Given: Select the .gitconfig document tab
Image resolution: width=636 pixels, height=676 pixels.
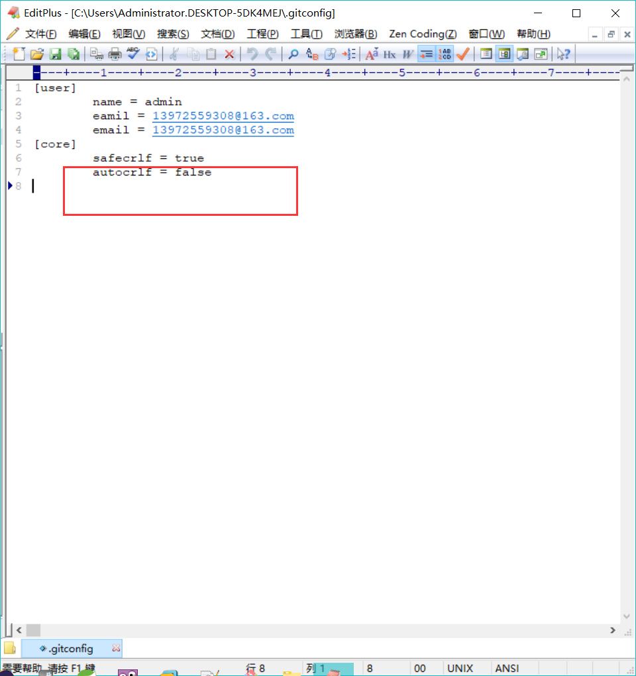Looking at the screenshot, I should click(71, 648).
